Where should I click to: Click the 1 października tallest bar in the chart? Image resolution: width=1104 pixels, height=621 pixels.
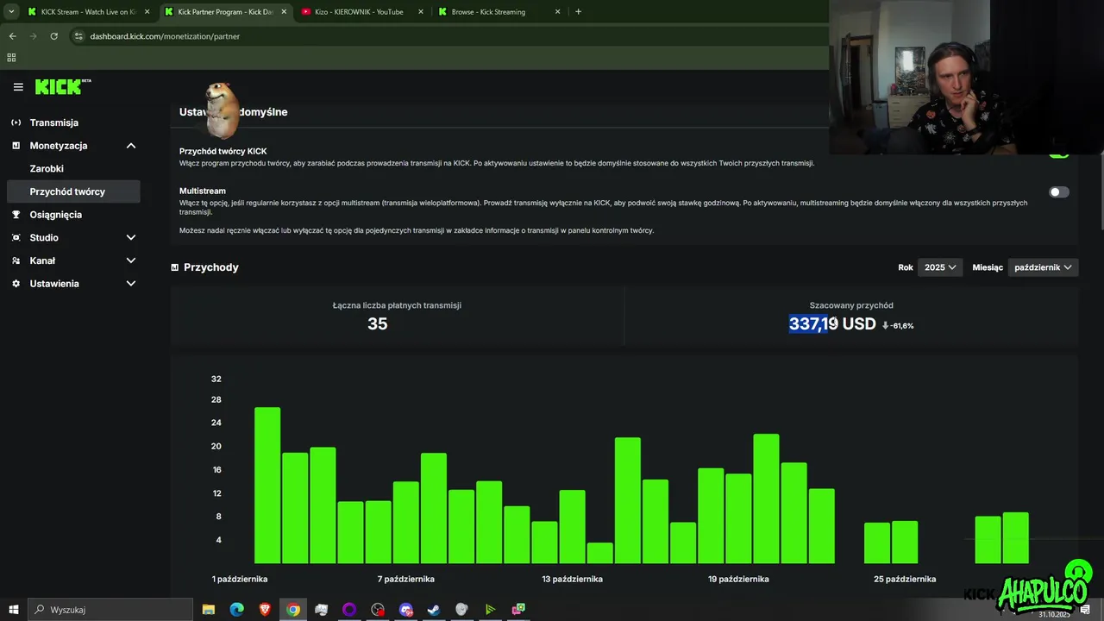coord(267,486)
